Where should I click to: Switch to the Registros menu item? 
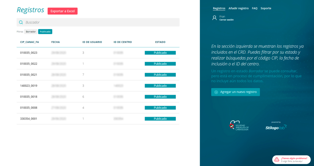click(x=219, y=8)
